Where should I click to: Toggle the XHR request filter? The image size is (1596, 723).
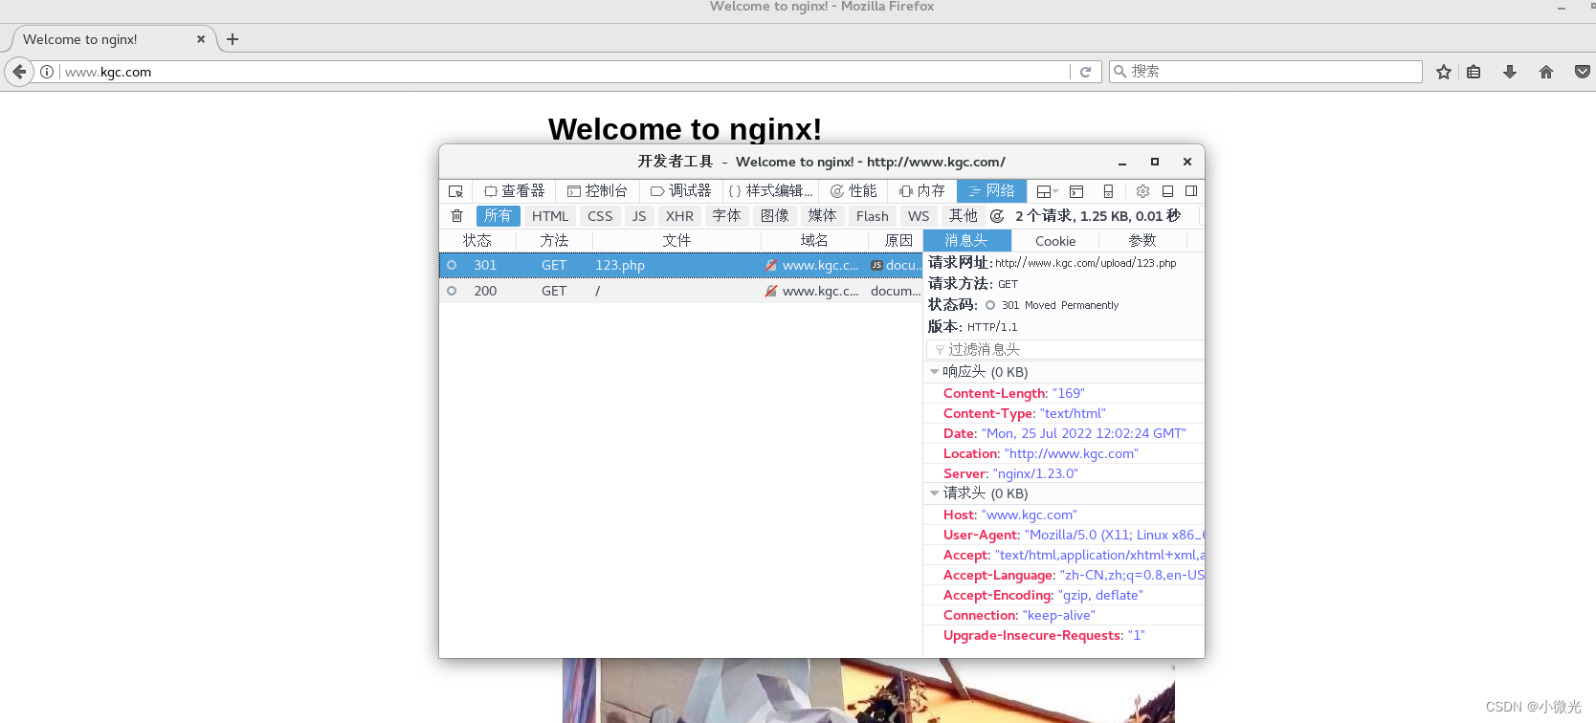click(679, 216)
